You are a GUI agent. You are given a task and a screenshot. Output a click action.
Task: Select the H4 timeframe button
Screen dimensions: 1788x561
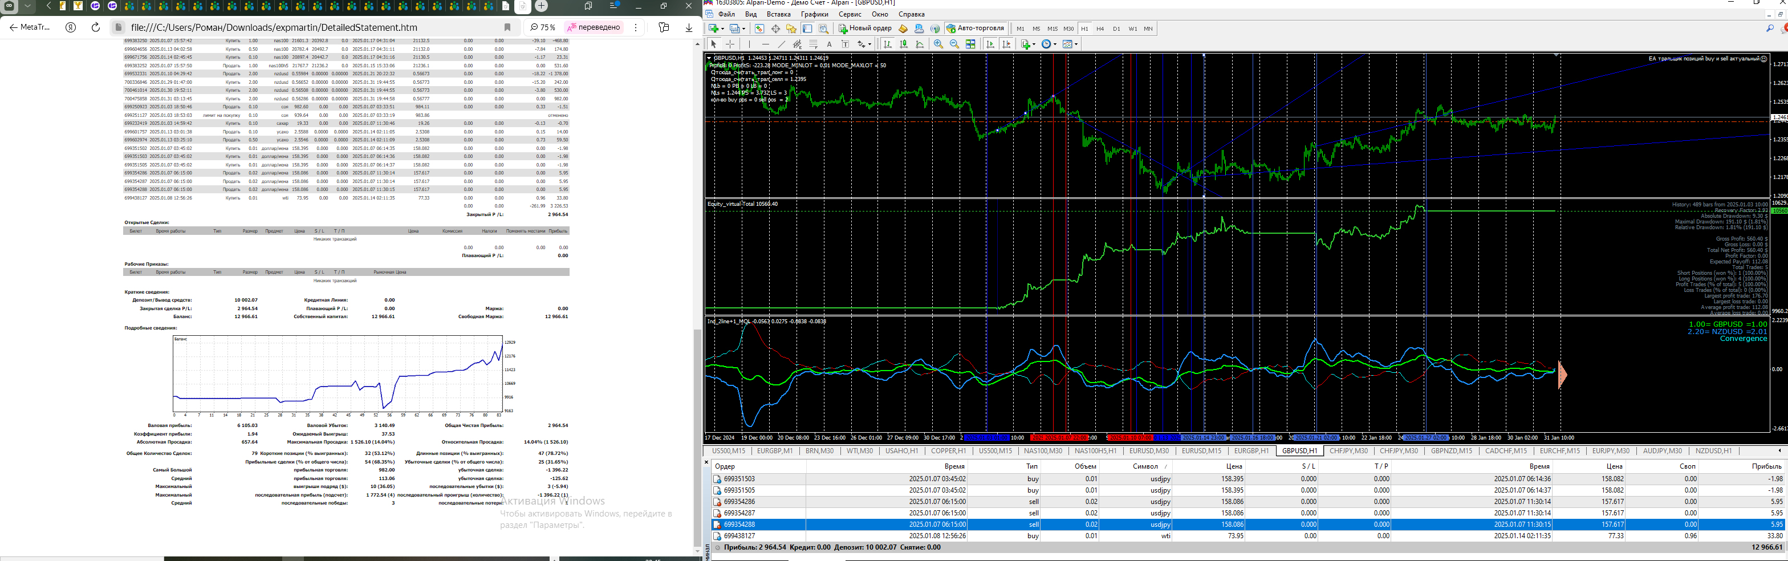click(1100, 29)
